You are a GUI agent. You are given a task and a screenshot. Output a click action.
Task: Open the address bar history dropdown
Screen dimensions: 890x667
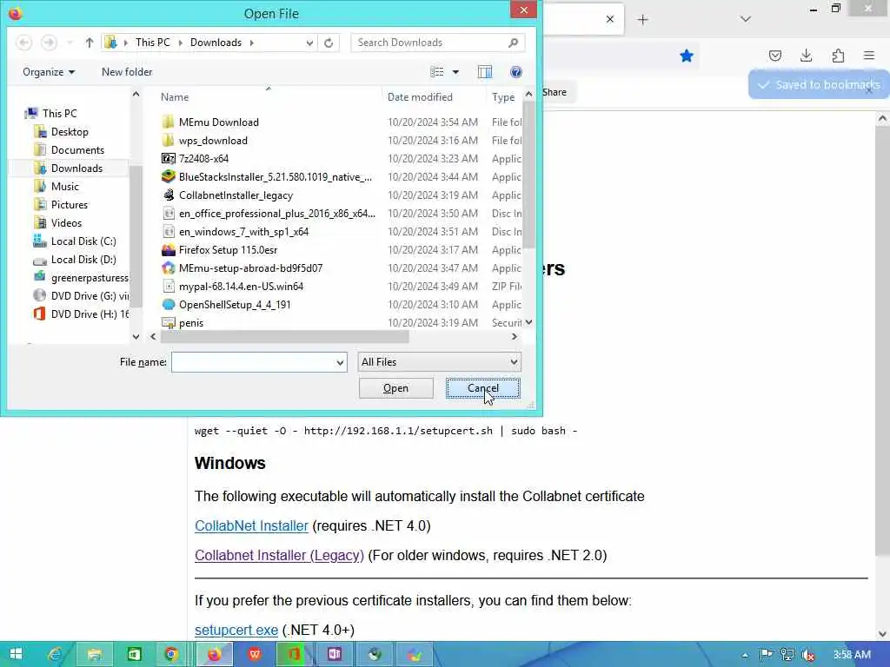[x=309, y=43]
